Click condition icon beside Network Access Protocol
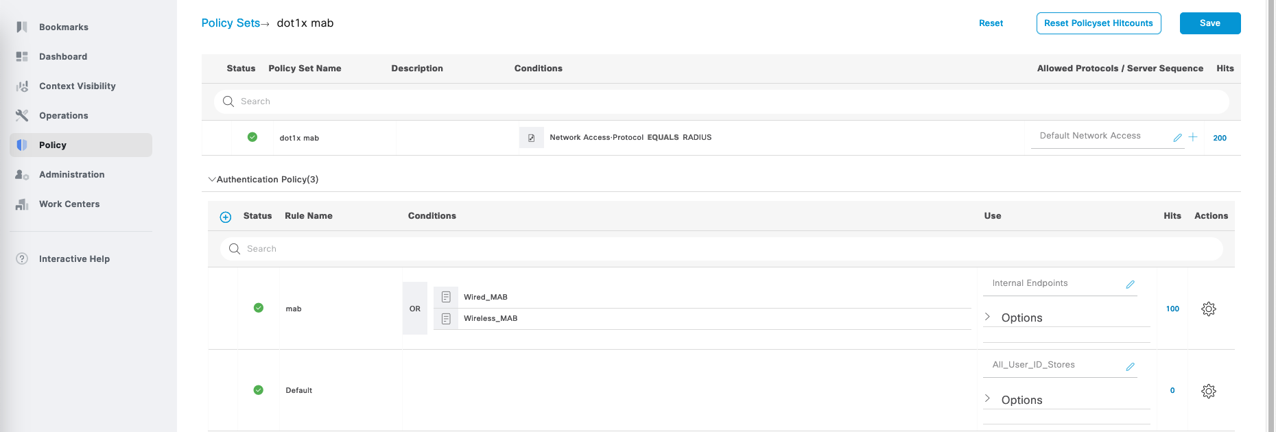The height and width of the screenshot is (432, 1276). click(531, 138)
